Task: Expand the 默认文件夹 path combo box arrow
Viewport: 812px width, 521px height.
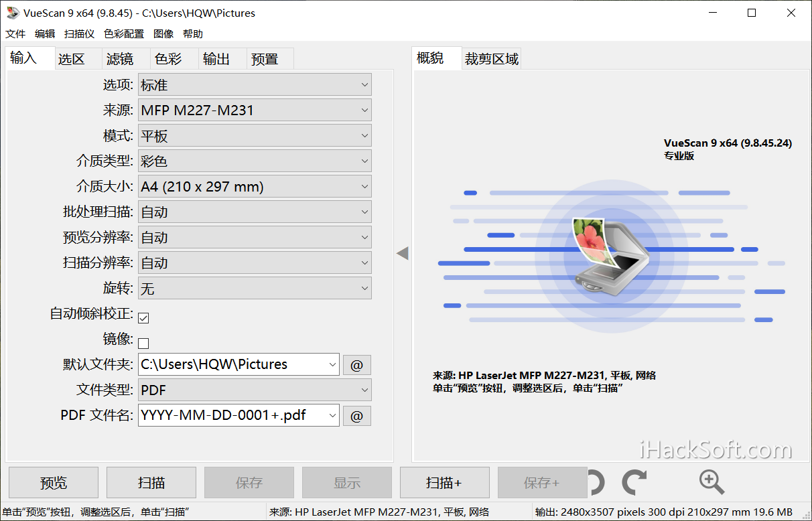Action: click(x=333, y=365)
